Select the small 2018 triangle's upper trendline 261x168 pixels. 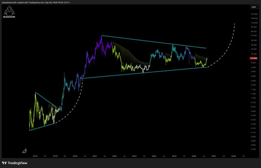[46, 100]
